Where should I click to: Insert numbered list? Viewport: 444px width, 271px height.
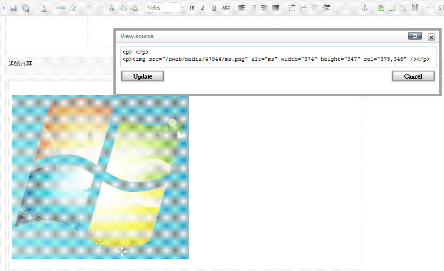coord(303,8)
